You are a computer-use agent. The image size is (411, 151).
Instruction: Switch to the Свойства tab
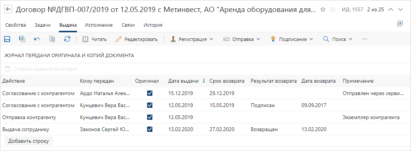coord(15,25)
